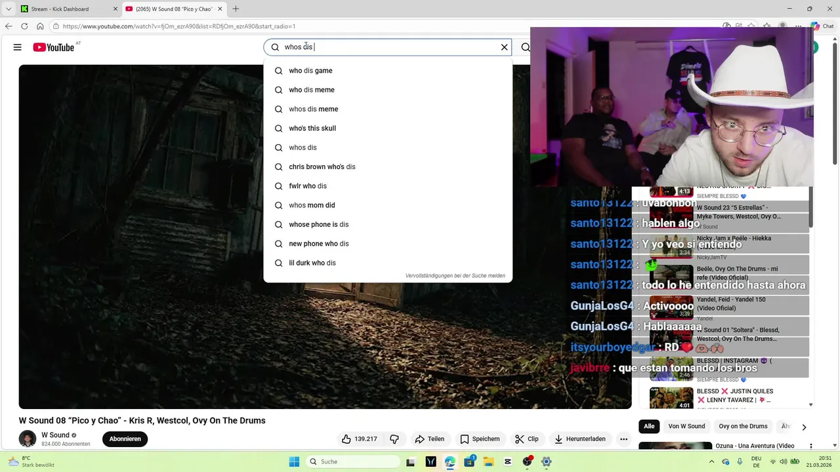Open the Windows Start menu
Image resolution: width=840 pixels, height=472 pixels.
point(294,462)
